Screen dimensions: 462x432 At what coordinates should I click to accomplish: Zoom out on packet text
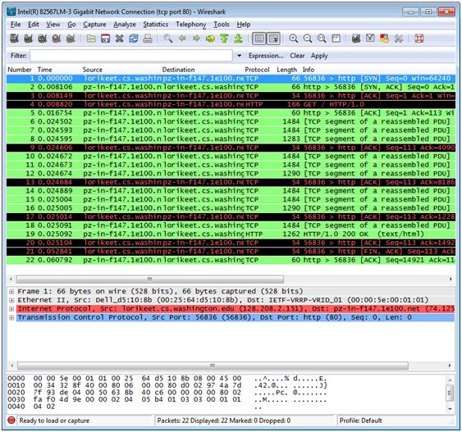pos(308,39)
